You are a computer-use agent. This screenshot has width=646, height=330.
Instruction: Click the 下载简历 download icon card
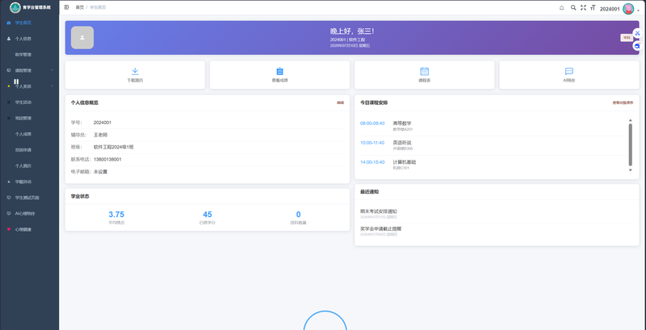click(x=135, y=75)
